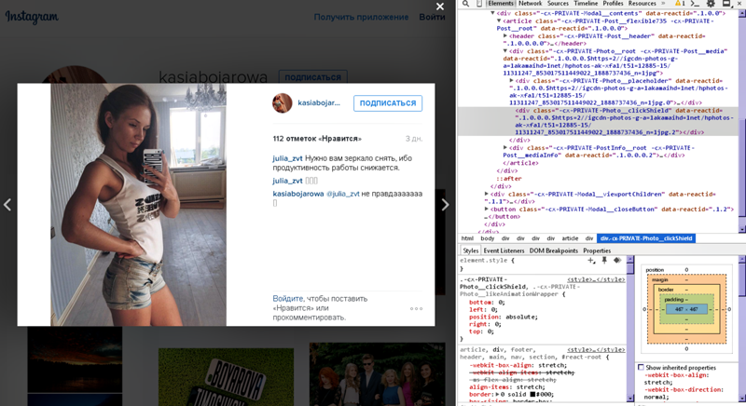Click the Styles pane scrollbar down arrow

click(x=630, y=398)
